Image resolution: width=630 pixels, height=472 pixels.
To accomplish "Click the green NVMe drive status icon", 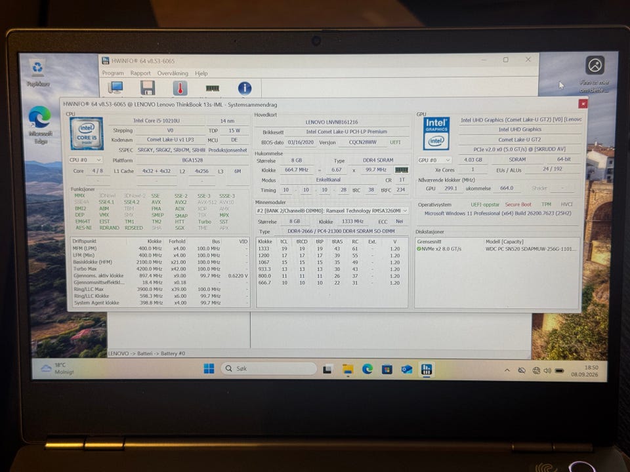I will coord(419,249).
